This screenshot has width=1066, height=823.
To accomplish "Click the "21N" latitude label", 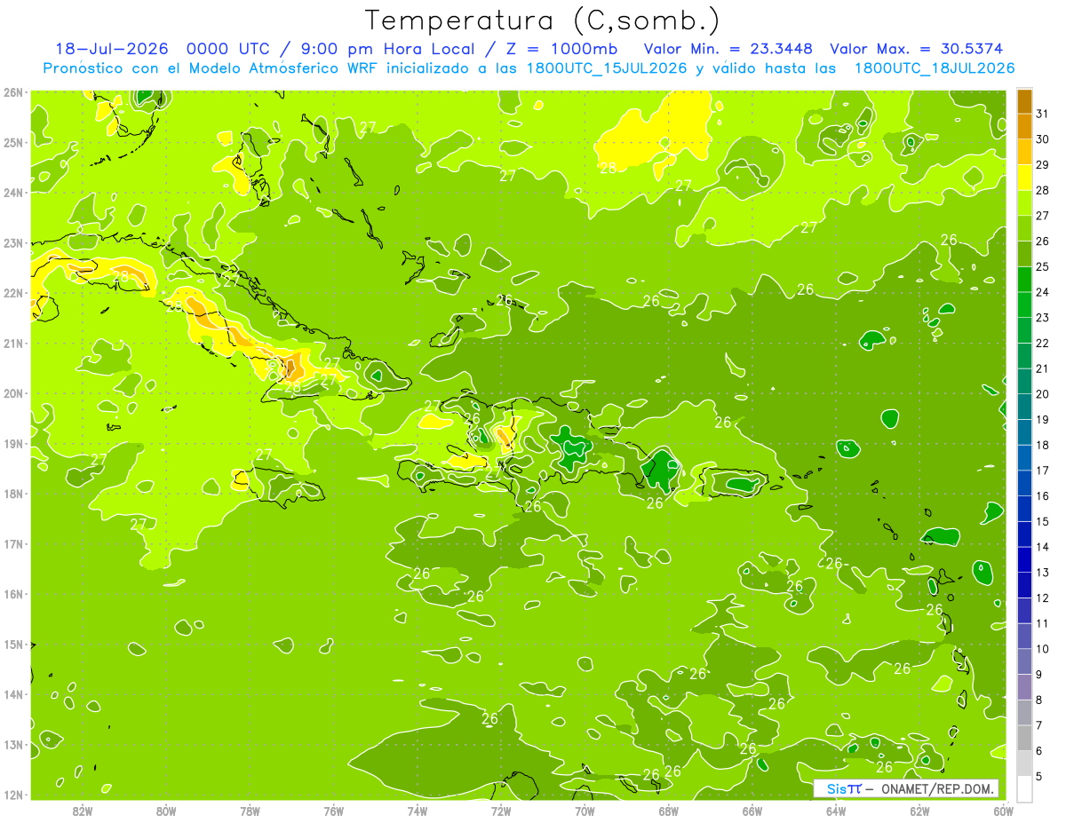I will tap(13, 344).
